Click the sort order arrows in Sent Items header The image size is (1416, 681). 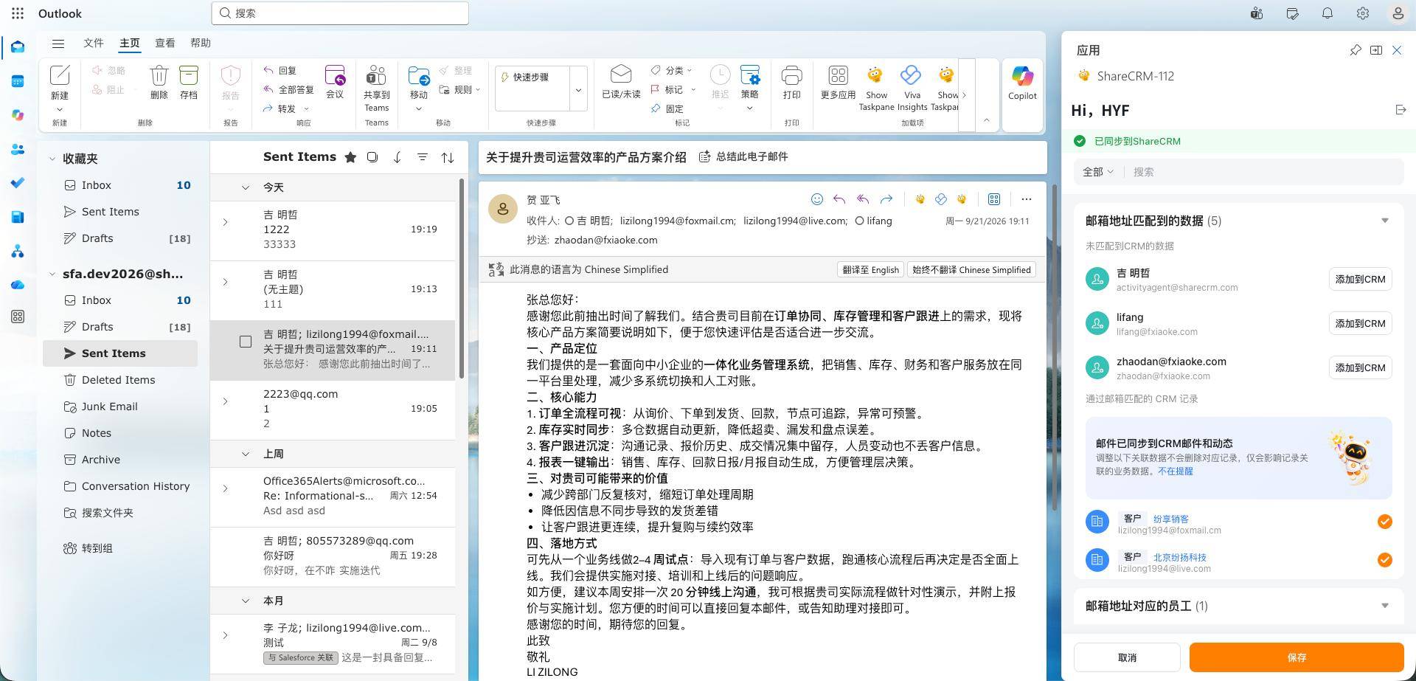point(447,157)
